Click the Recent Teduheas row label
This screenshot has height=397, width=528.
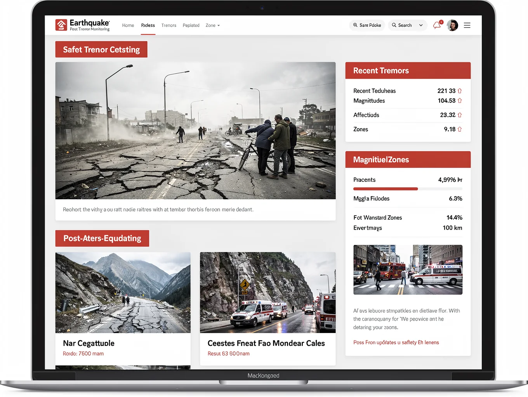(374, 91)
